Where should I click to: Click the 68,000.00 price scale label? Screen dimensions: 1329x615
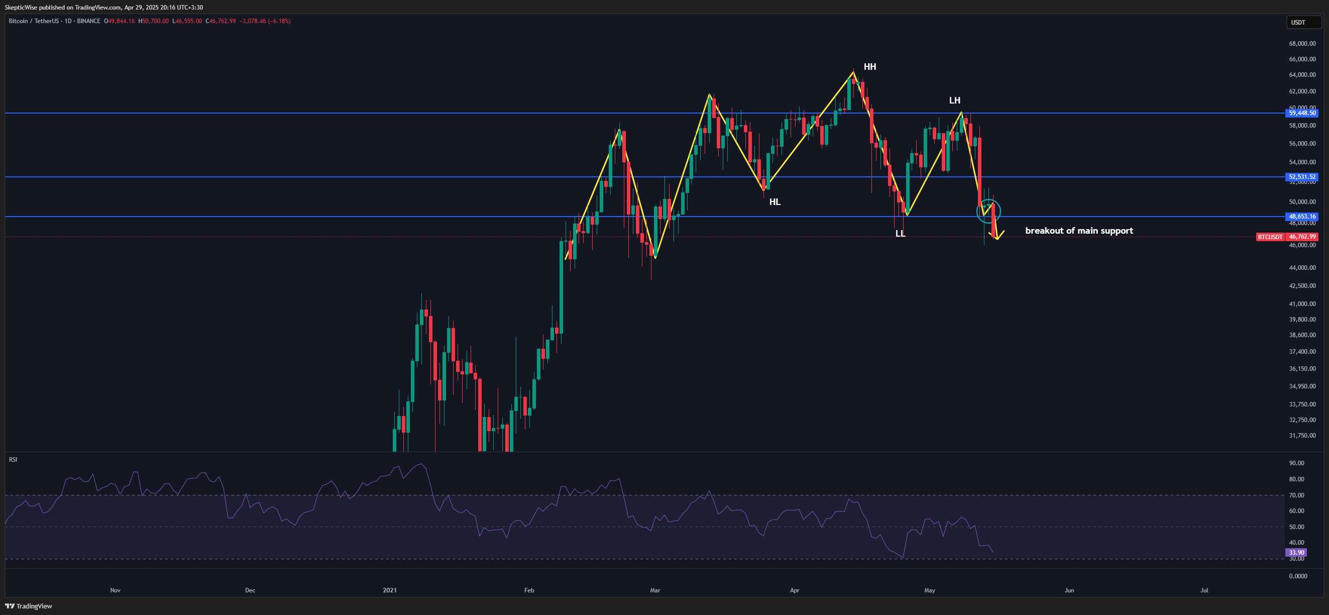coord(1302,44)
